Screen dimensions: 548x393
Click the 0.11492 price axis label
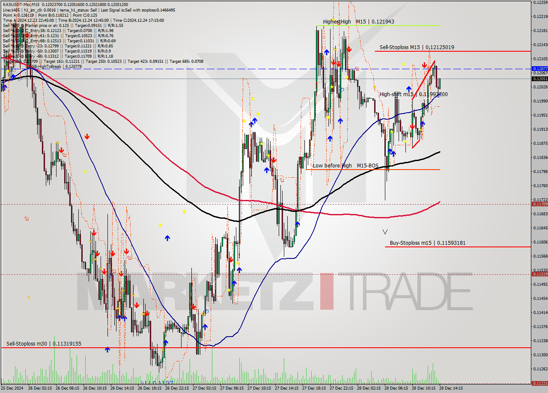540,284
